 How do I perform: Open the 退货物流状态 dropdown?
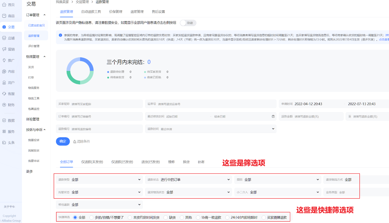pyautogui.click(x=189, y=192)
